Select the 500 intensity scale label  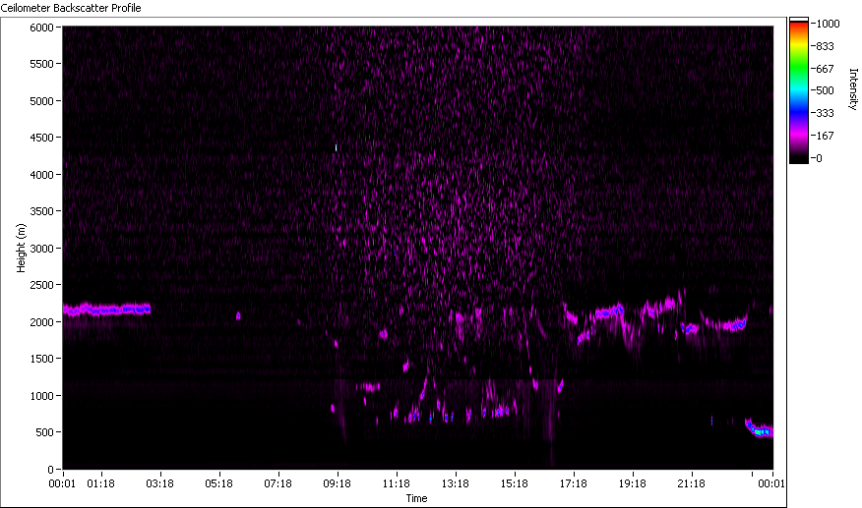826,90
